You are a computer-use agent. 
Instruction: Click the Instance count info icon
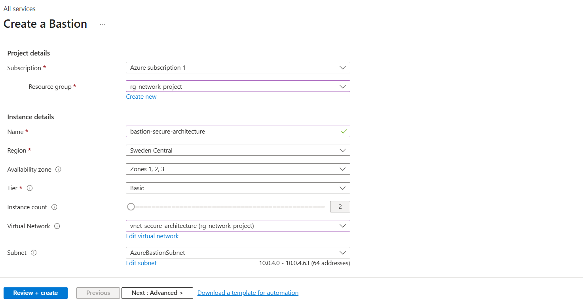click(54, 207)
